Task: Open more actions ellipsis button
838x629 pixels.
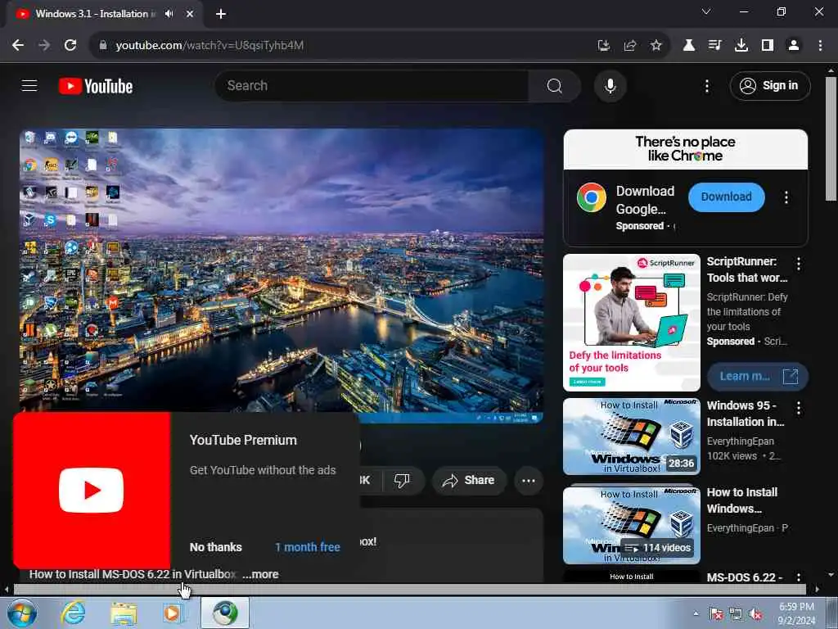Action: pos(529,480)
